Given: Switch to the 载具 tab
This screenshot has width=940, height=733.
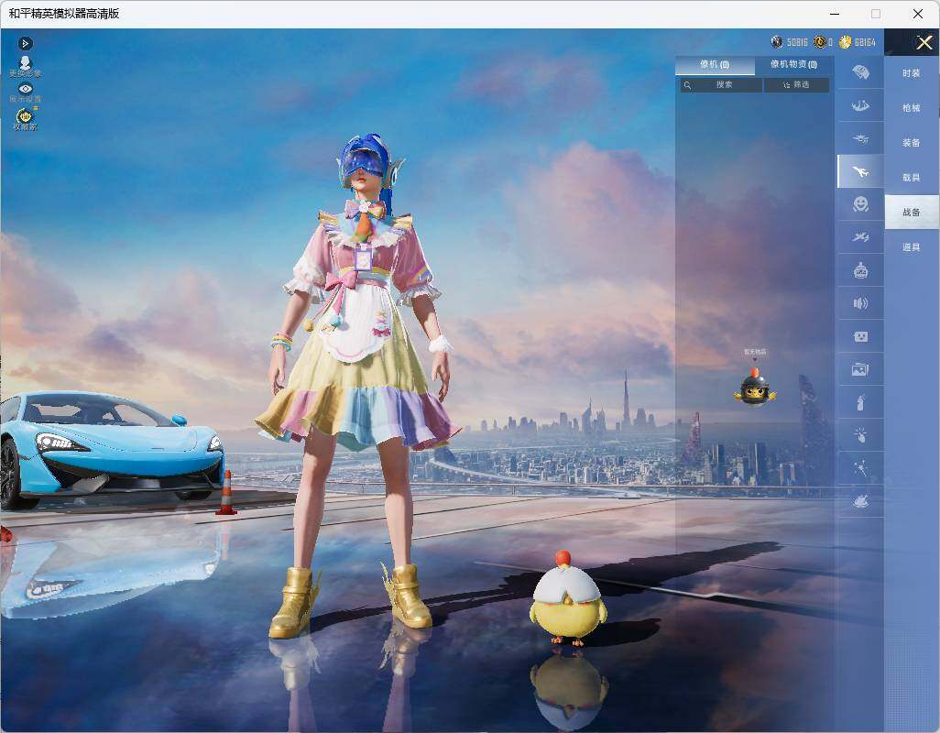Looking at the screenshot, I should click(x=912, y=178).
